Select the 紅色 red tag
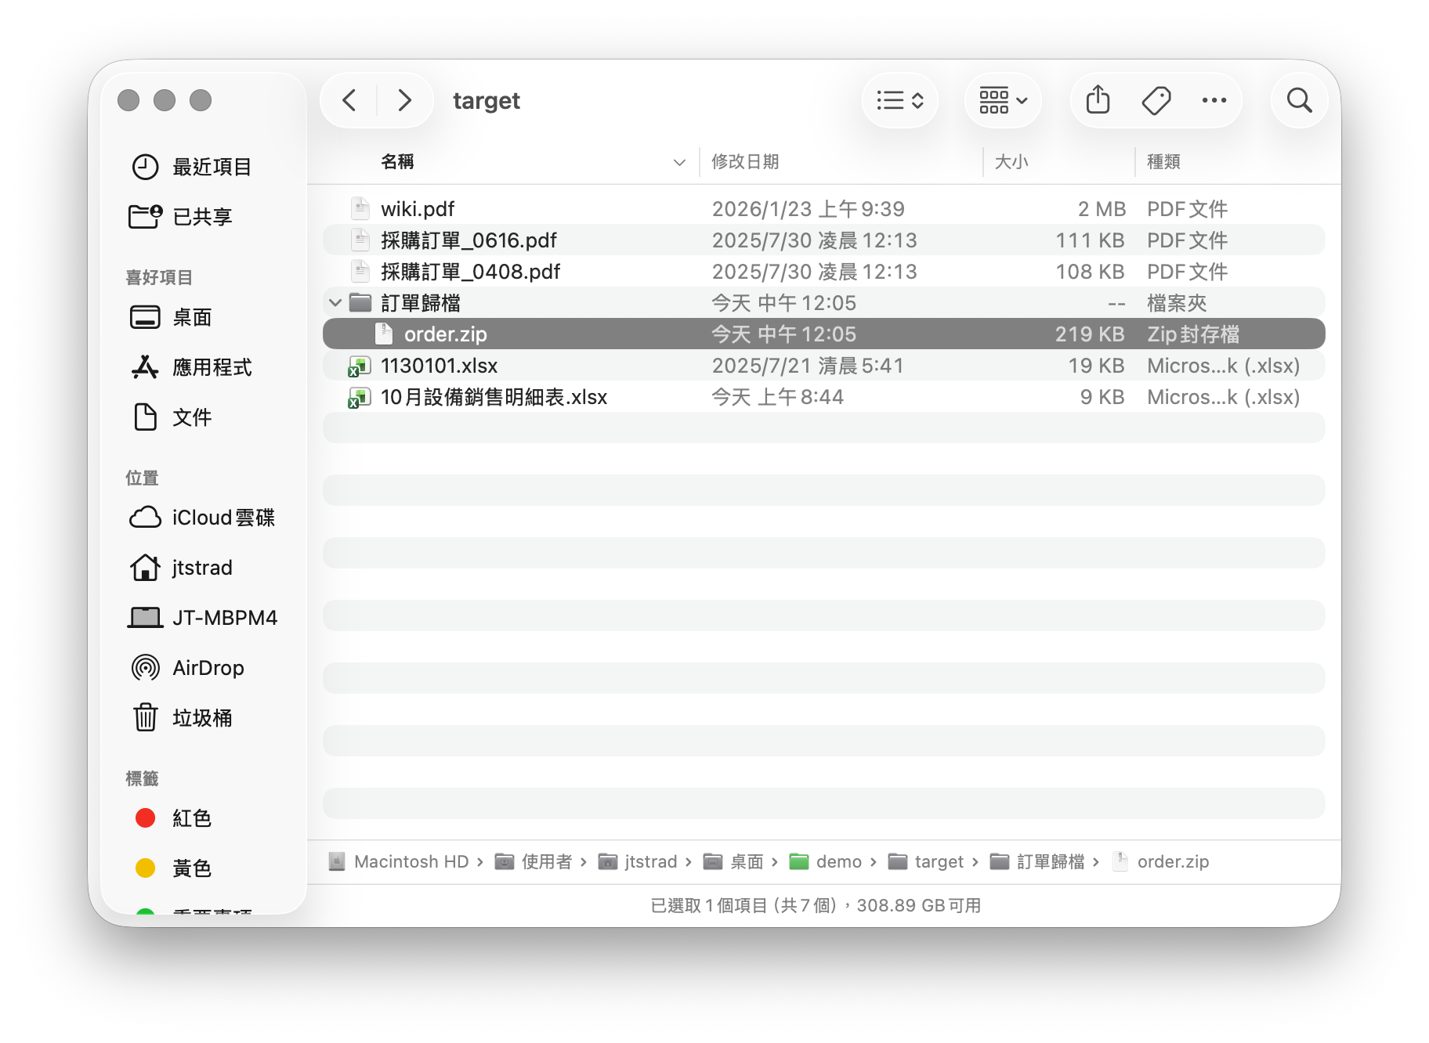Screen dimensions: 1429x1043 191,818
